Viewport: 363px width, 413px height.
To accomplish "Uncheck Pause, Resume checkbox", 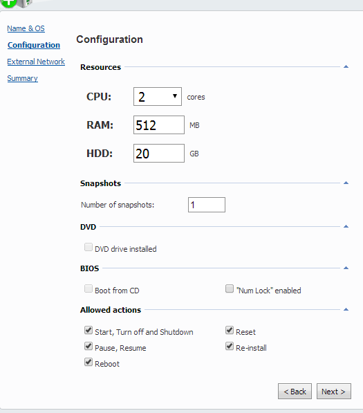I will [89, 346].
